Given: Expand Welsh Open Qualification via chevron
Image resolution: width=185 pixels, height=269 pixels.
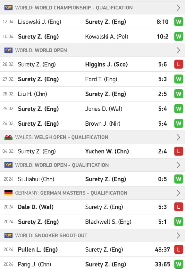Looking at the screenshot, I should 178,137.
